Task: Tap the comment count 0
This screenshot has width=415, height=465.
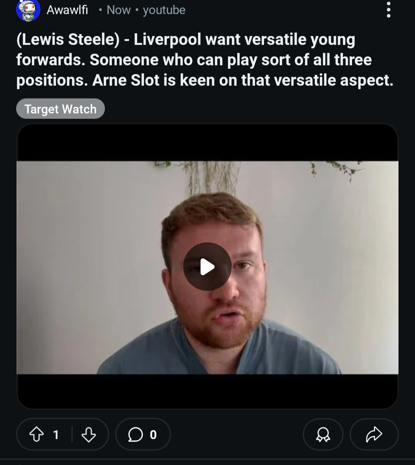Action: 153,435
